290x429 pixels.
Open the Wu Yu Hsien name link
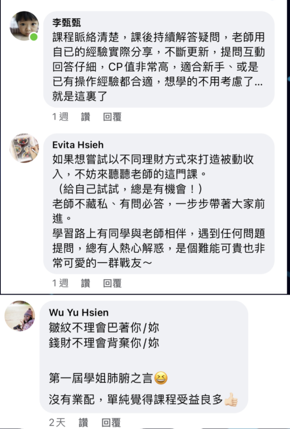point(79,312)
